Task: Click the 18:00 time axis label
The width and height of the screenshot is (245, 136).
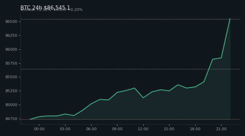Action: (195, 129)
